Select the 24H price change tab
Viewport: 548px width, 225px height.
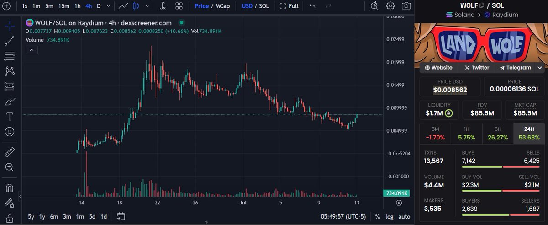point(529,134)
